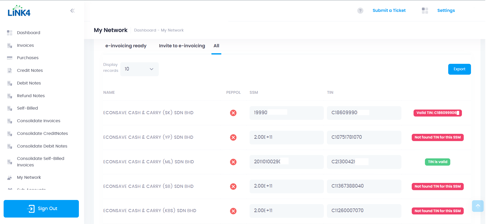Click the SSM field for ECONSAVE (YP)
The image size is (487, 224).
pos(286,137)
